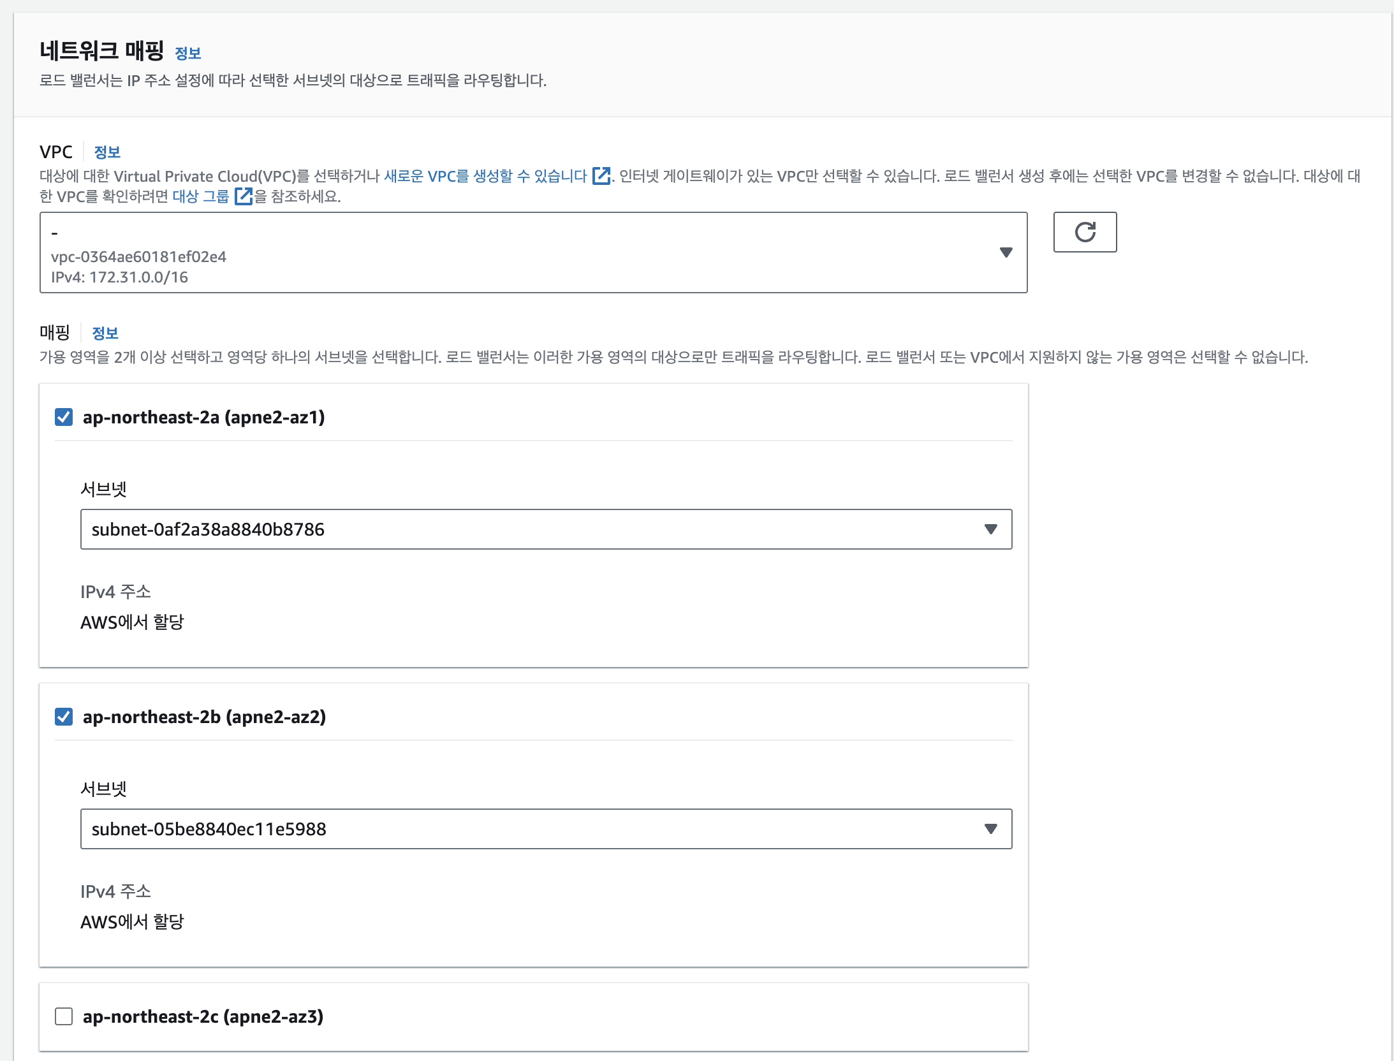Click the VPC refresh icon button
The width and height of the screenshot is (1394, 1061).
[x=1085, y=232]
